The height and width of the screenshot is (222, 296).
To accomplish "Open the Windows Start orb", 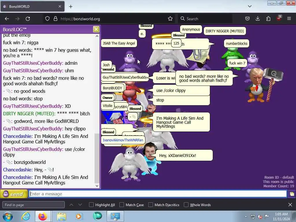I will point(8,217).
